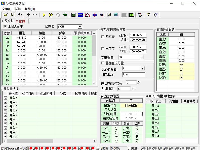Click the print icon in toolbar

coord(19,15)
